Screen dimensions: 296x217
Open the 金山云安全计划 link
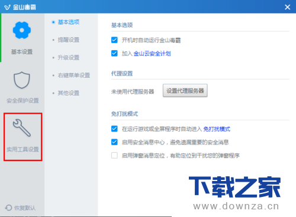(152, 54)
